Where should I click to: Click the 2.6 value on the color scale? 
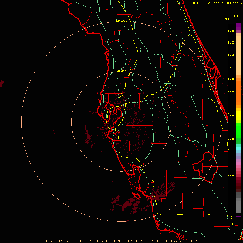pyautogui.click(x=231, y=139)
